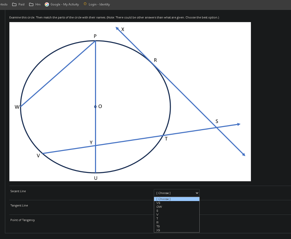Open the Hm bookmarks folder
This screenshot has width=291, height=239.
tap(35, 4)
